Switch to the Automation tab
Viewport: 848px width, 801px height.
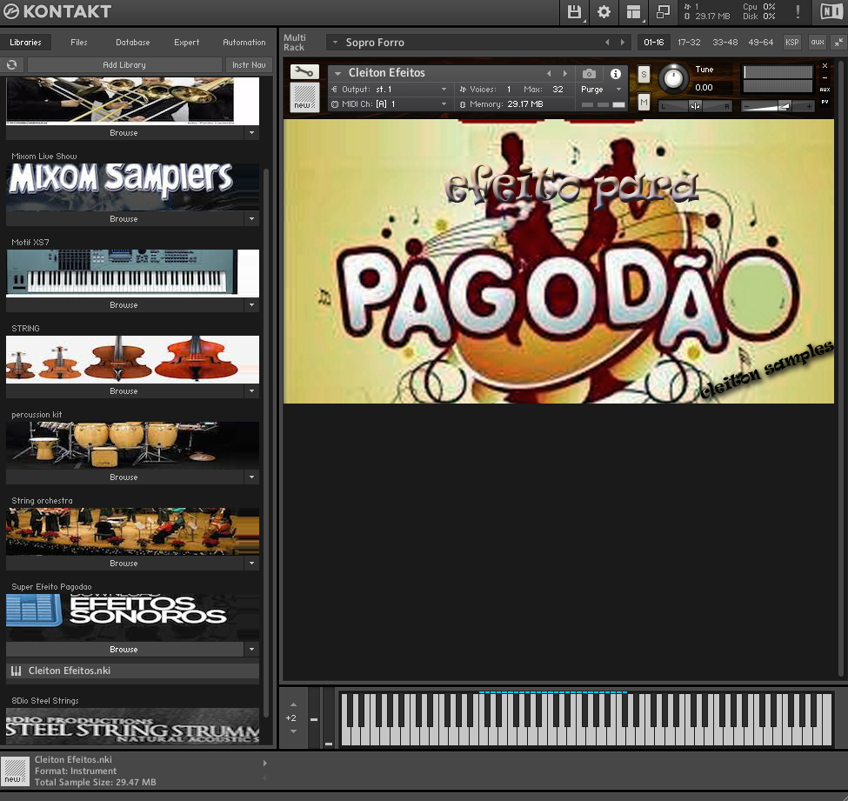244,43
